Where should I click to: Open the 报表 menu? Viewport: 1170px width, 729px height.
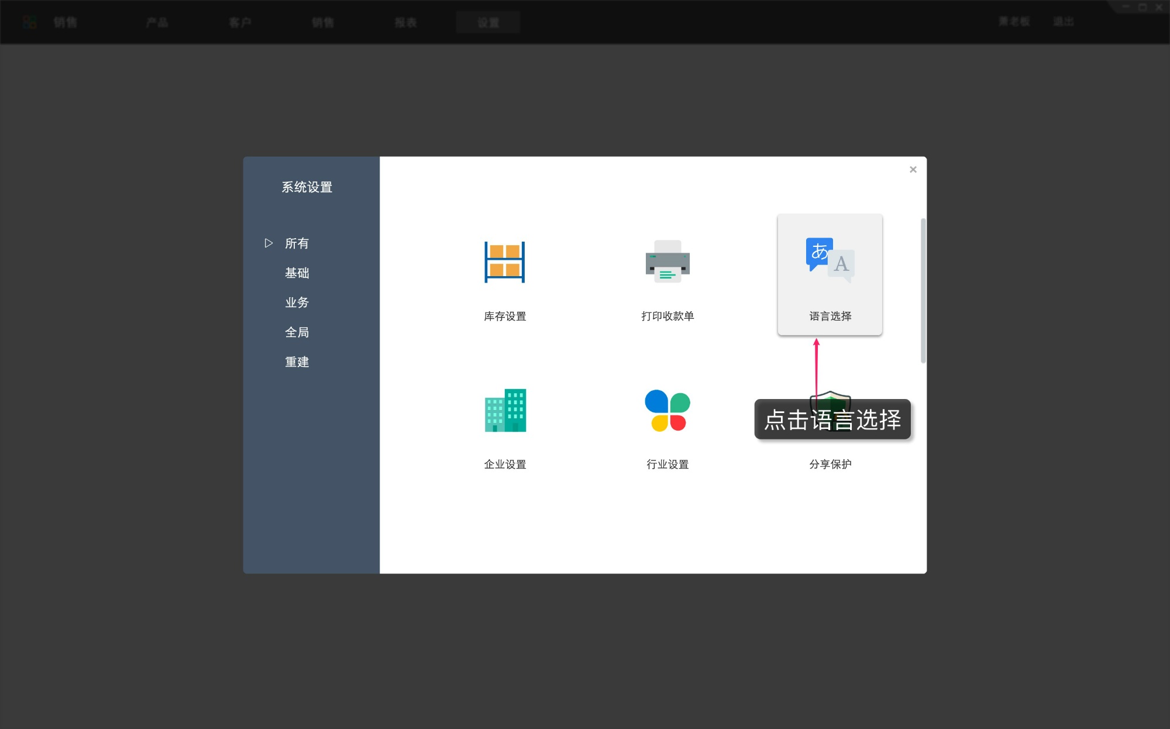coord(407,22)
